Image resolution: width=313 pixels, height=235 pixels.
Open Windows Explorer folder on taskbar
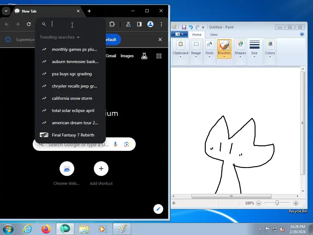84,229
